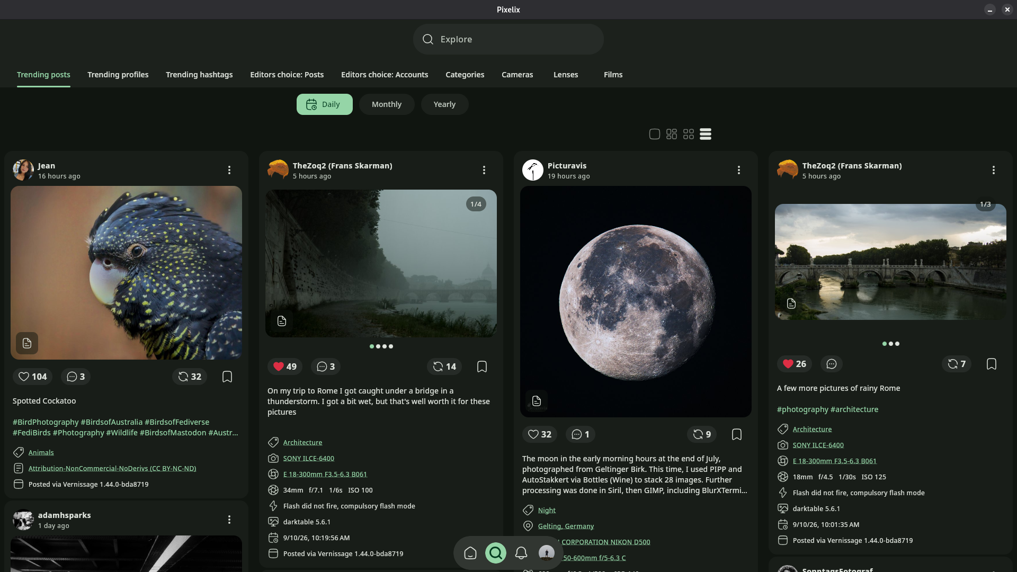Open options menu for Jean's post
This screenshot has width=1017, height=572.
229,170
